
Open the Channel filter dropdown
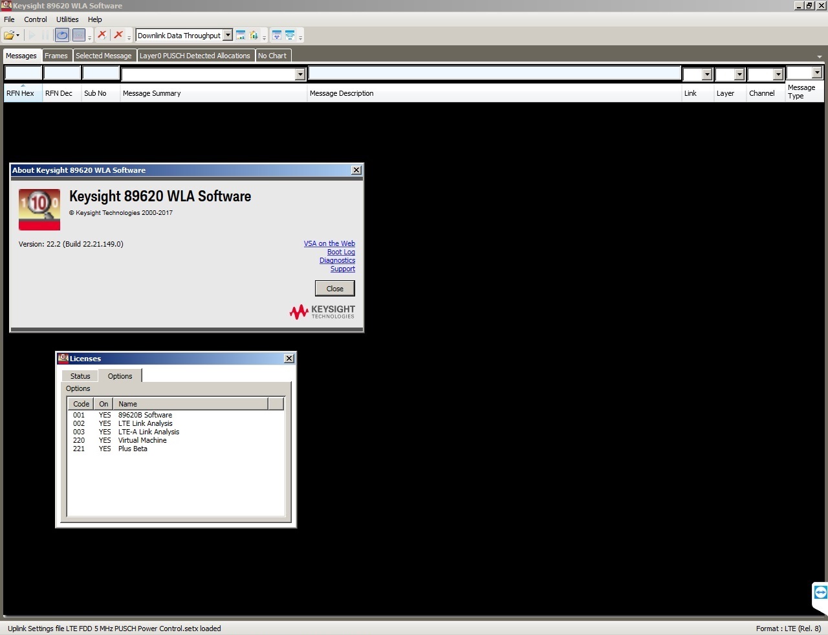coord(778,74)
